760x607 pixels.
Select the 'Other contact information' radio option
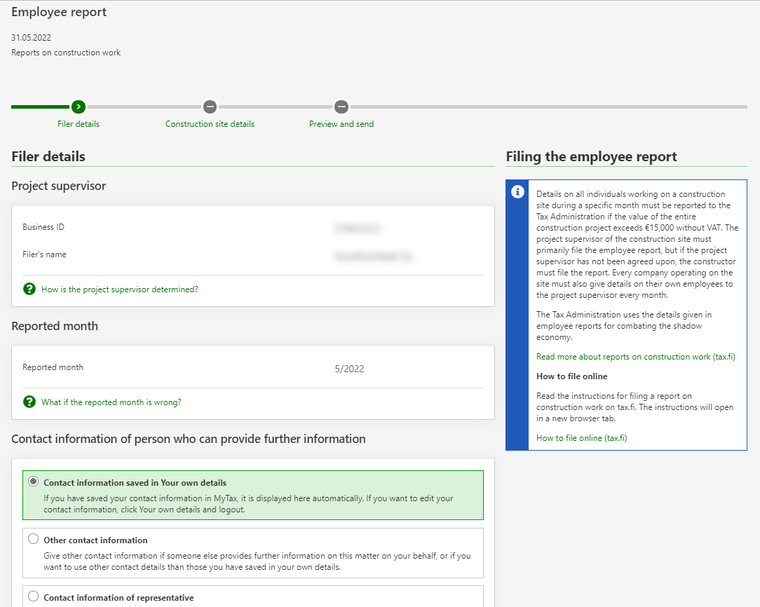click(x=33, y=540)
